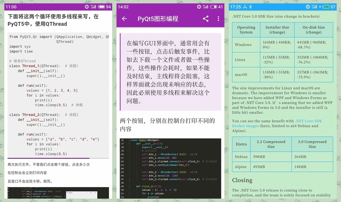Tap the battery icon showing 94 percent
Viewport: 341px width, 202px height.
click(x=102, y=7)
